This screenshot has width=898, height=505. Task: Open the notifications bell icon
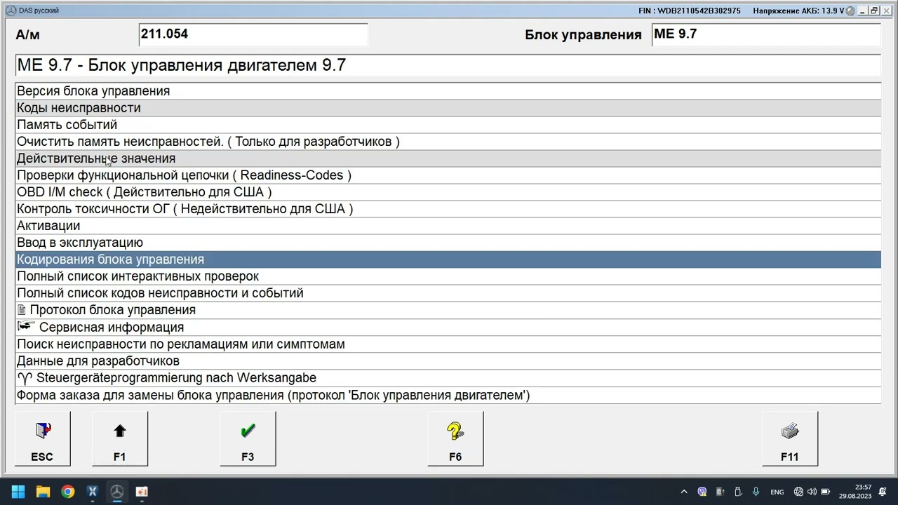883,492
